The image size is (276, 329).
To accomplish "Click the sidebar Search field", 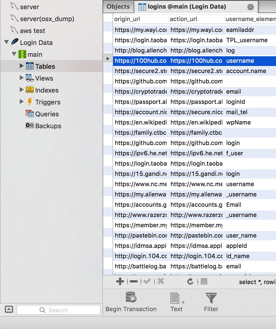I will pyautogui.click(x=58, y=310).
